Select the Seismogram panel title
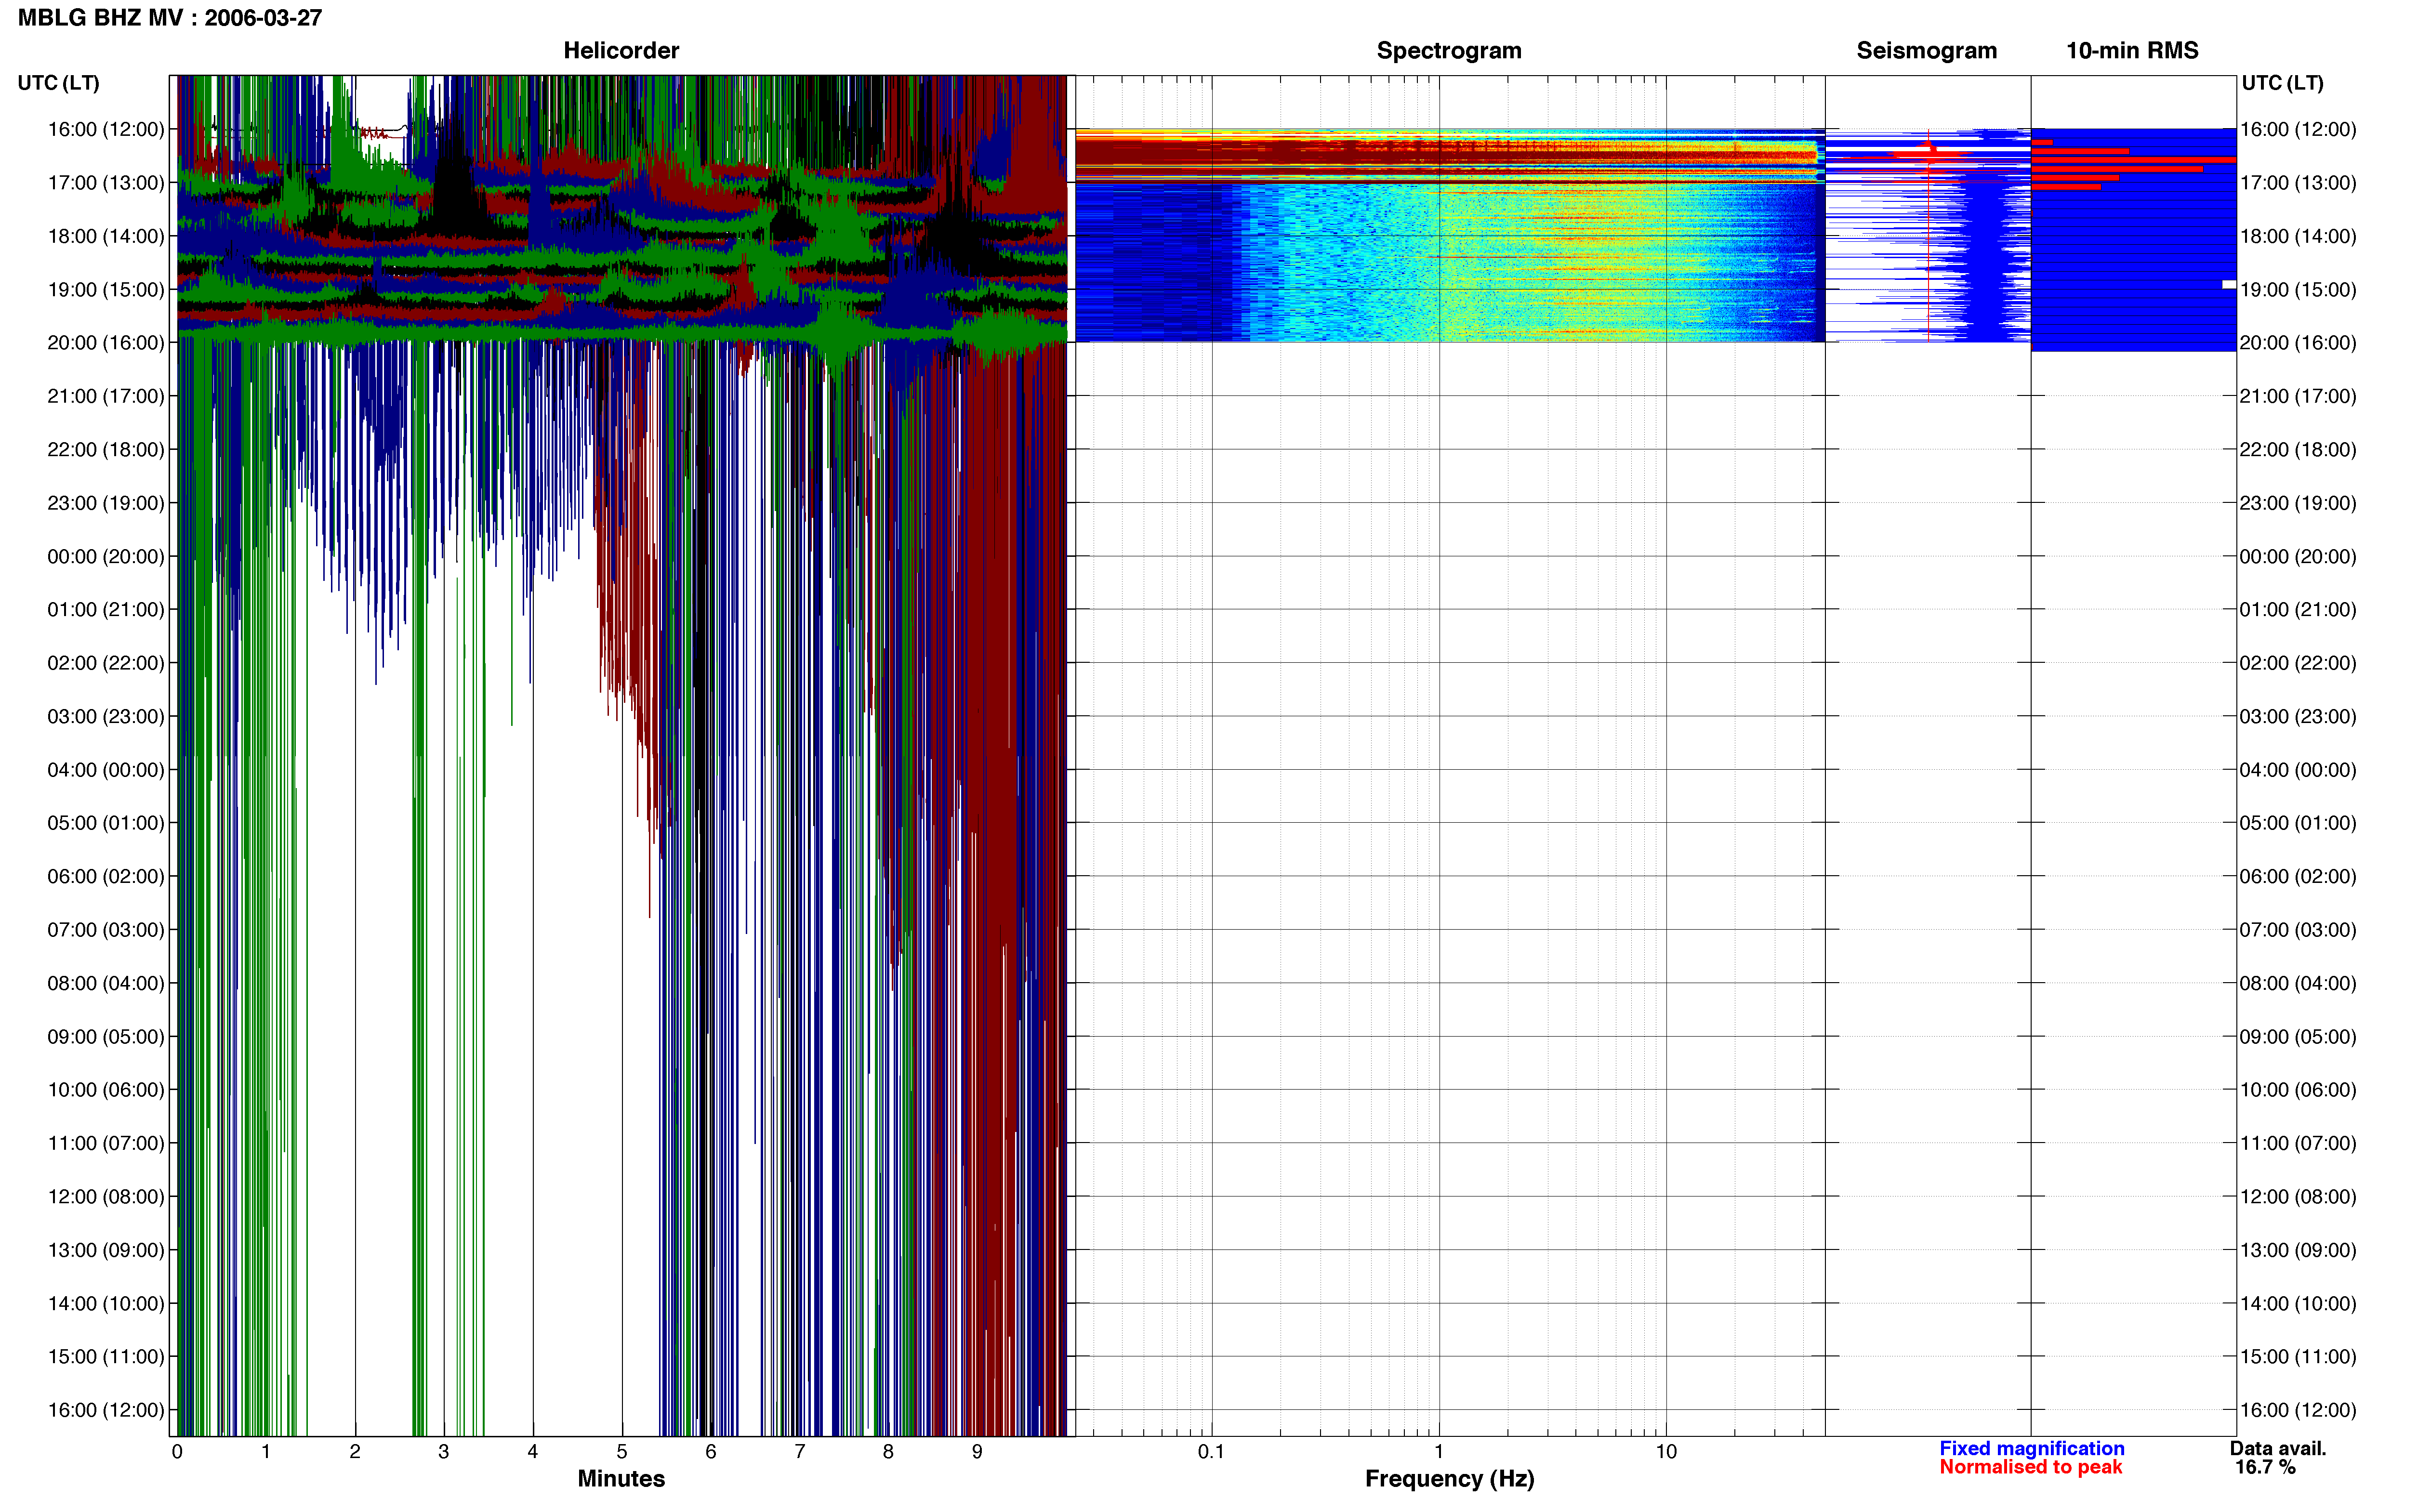The height and width of the screenshot is (1512, 2418). click(1926, 51)
